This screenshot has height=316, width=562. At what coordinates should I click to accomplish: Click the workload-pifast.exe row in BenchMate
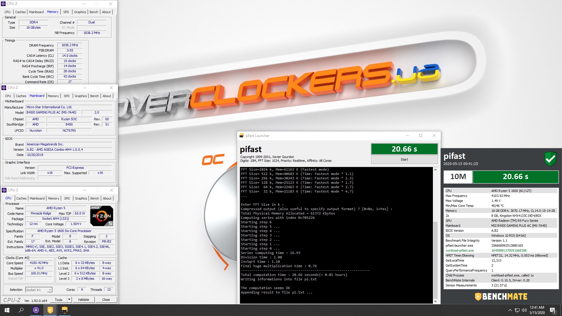coord(501,250)
